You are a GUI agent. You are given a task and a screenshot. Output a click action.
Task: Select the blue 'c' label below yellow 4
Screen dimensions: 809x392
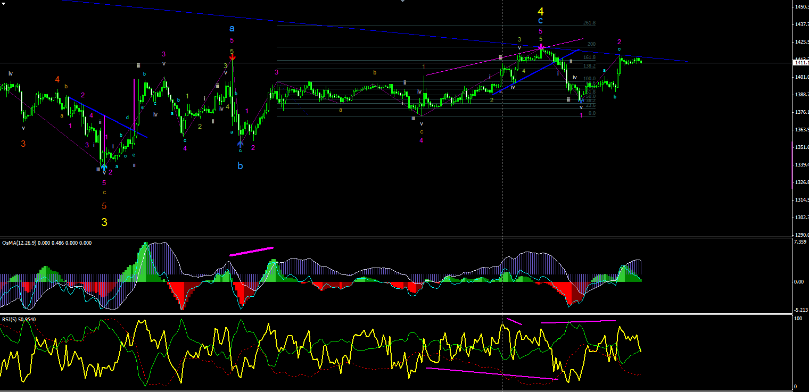point(540,21)
